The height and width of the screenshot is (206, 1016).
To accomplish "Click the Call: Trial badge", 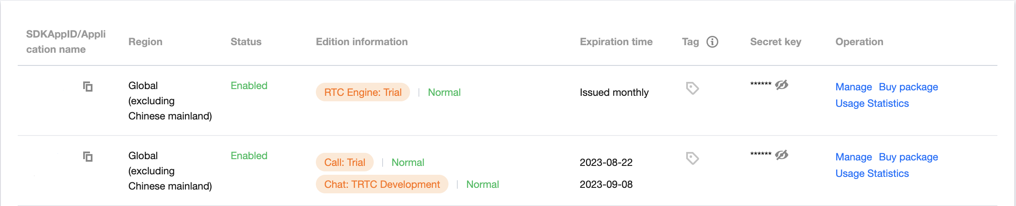I will point(345,162).
